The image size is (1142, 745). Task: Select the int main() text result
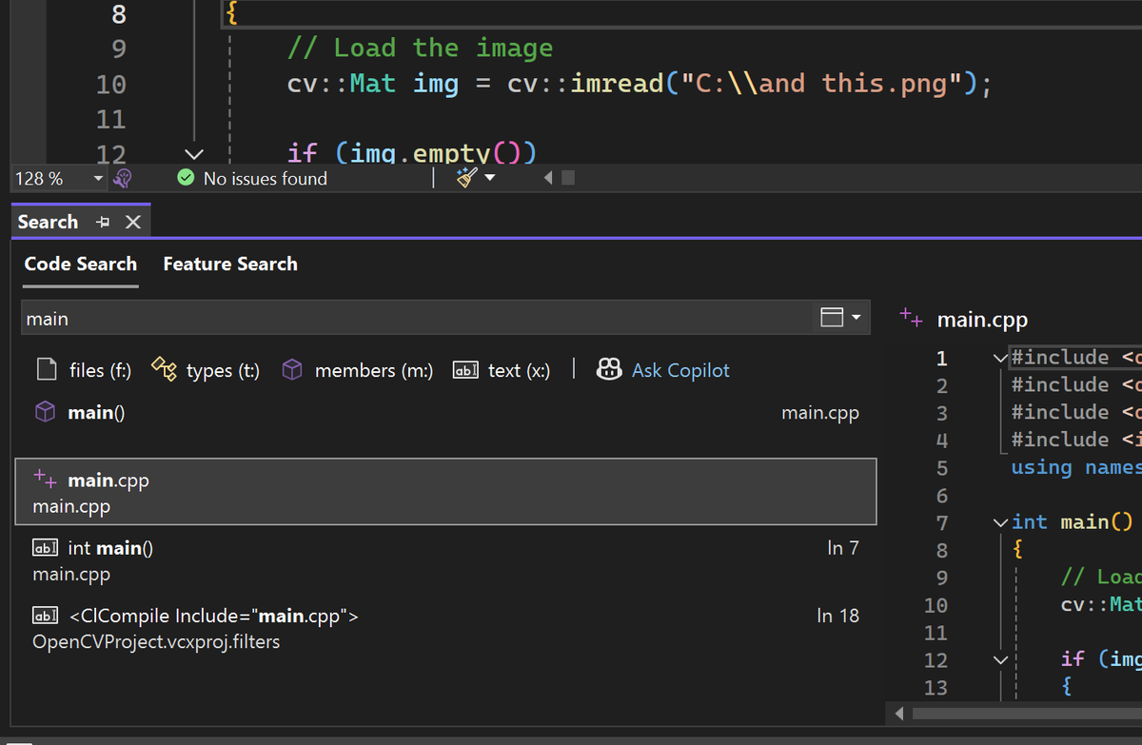click(445, 560)
